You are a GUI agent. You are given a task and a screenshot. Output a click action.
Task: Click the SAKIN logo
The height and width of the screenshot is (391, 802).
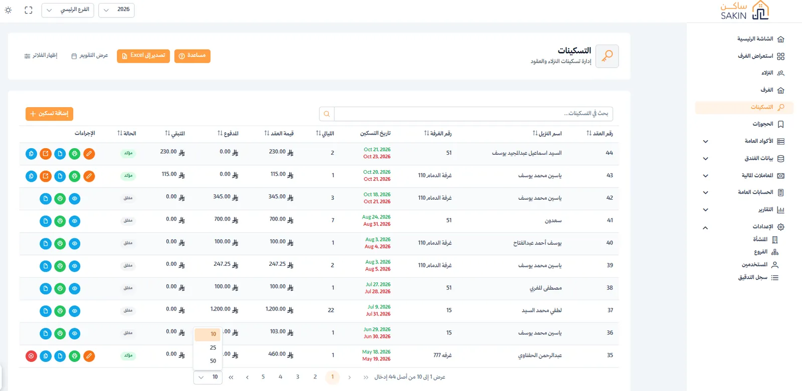pos(745,11)
